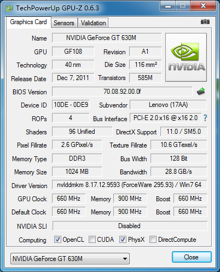
Task: Open the Validation tab
Action: click(93, 23)
